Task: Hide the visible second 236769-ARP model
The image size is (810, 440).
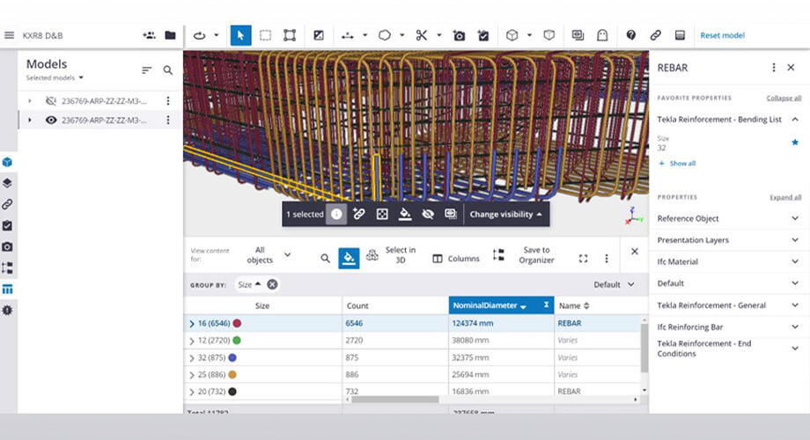Action: pyautogui.click(x=51, y=120)
